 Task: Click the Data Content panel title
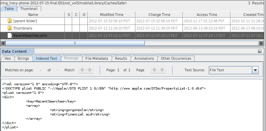[14, 51]
